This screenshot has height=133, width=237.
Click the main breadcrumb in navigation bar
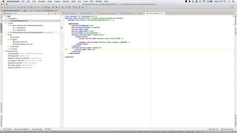37,11
